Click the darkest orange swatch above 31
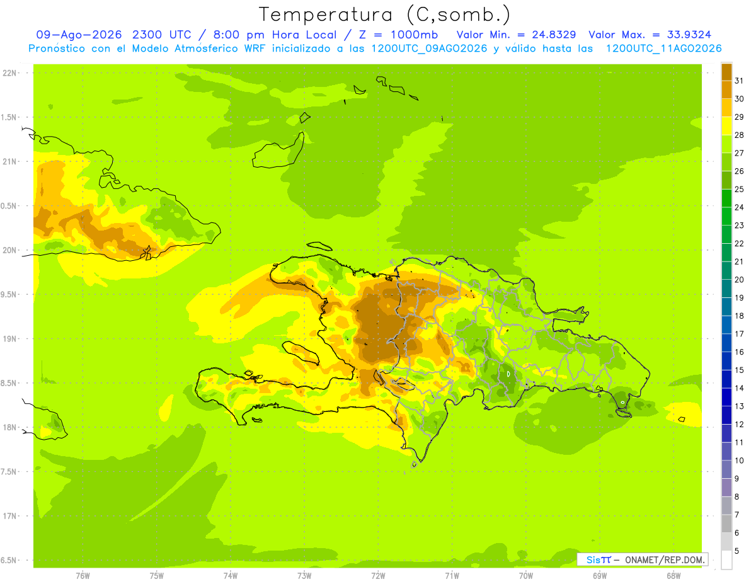756x584 pixels. pyautogui.click(x=726, y=72)
